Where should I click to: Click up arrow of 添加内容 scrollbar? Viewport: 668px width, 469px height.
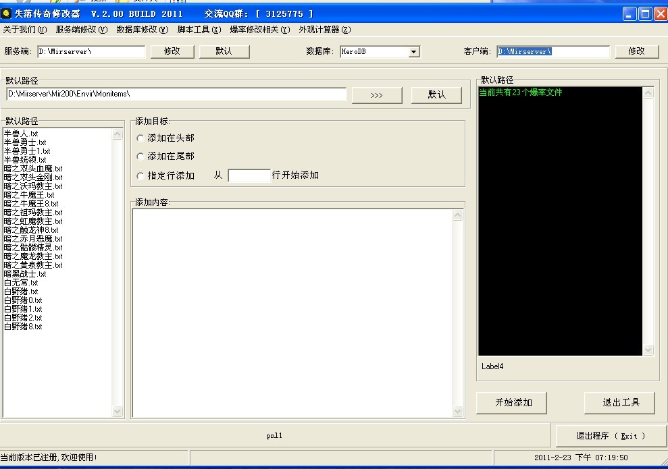click(x=458, y=215)
